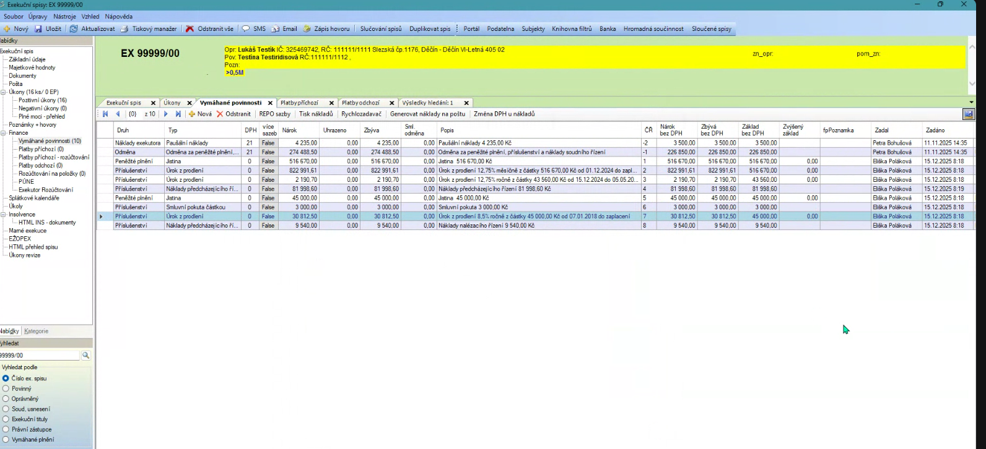The height and width of the screenshot is (449, 986).
Task: Open Tiskový manažer printer icon
Action: pos(124,29)
